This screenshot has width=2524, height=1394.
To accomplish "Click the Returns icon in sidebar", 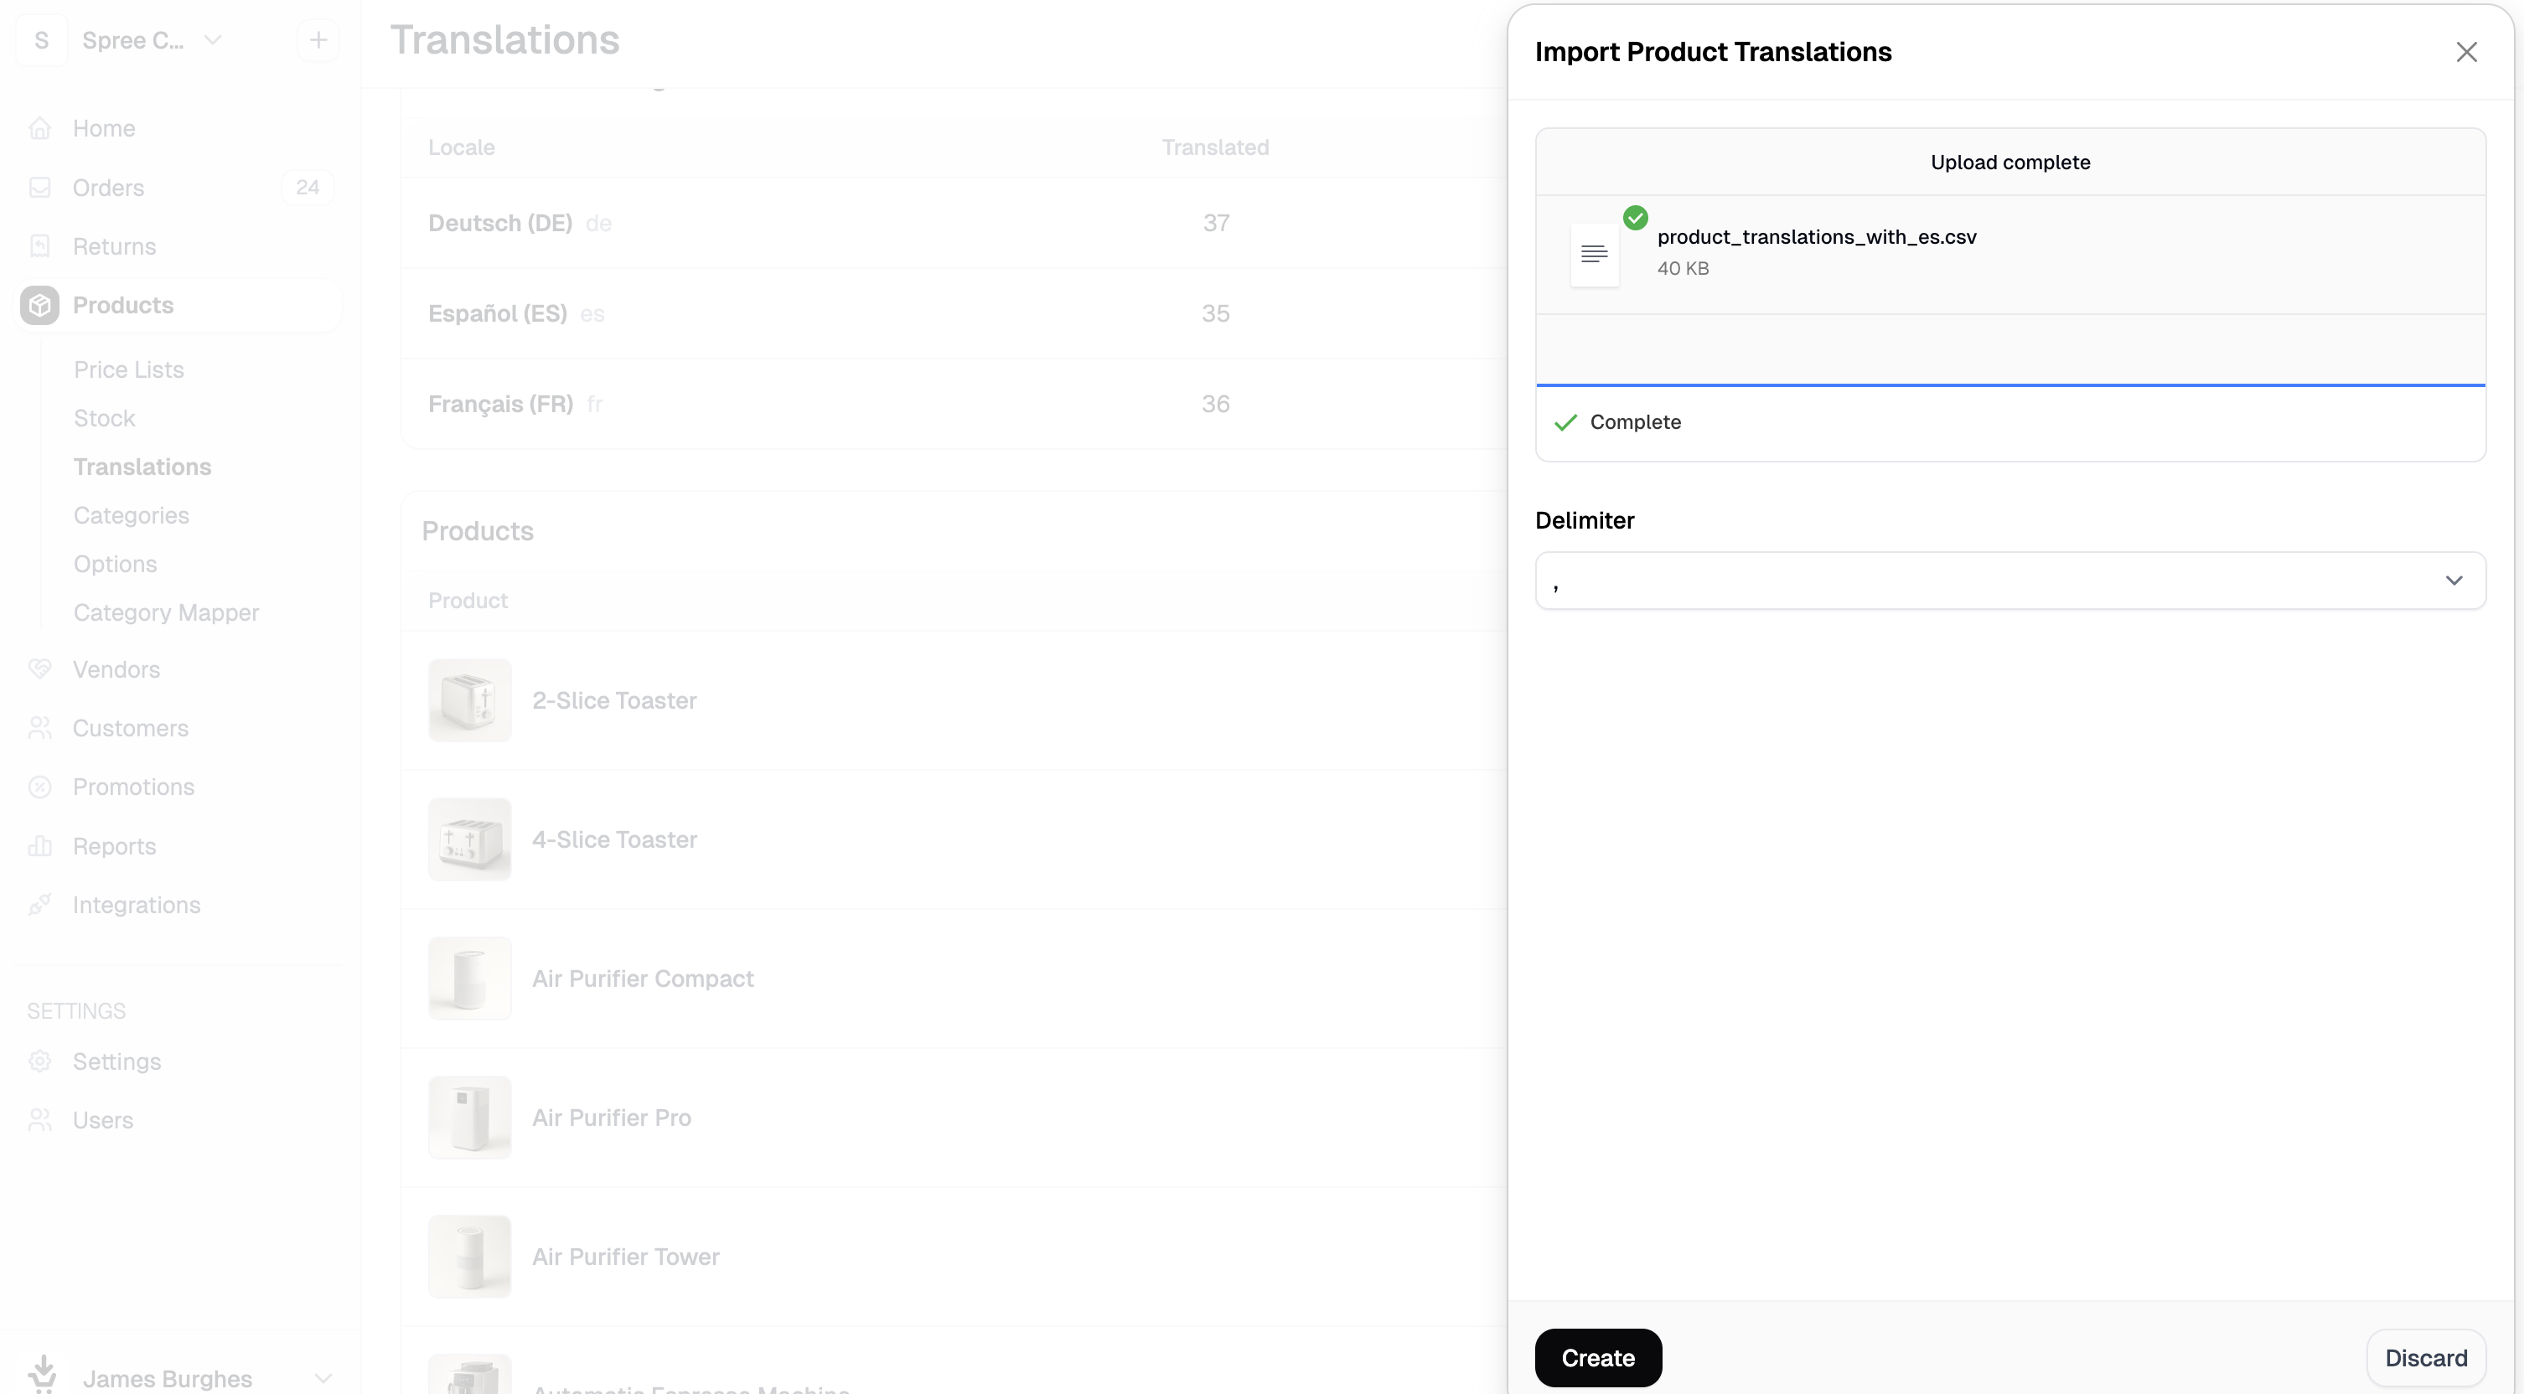I will [40, 246].
